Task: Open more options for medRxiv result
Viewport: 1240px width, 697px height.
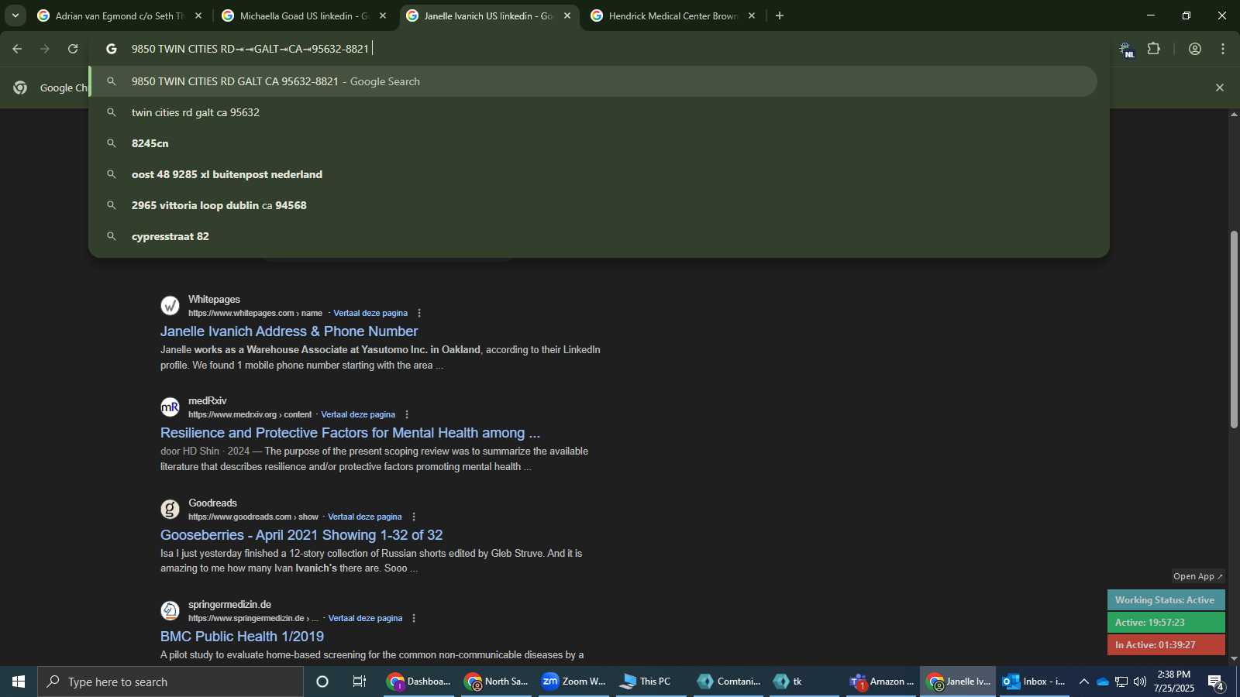Action: (x=407, y=414)
